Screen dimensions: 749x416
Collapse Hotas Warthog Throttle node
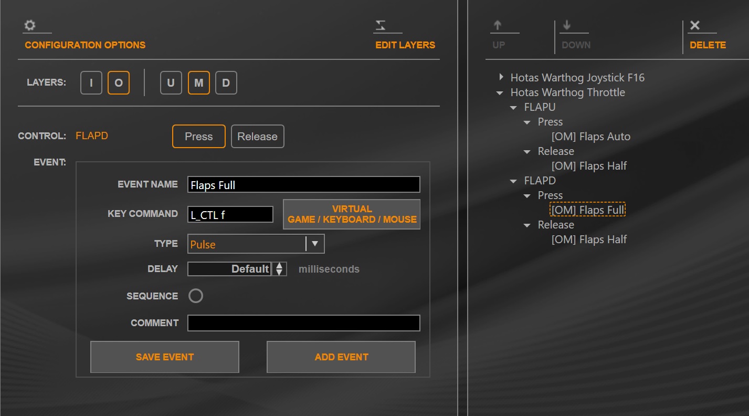click(x=500, y=93)
